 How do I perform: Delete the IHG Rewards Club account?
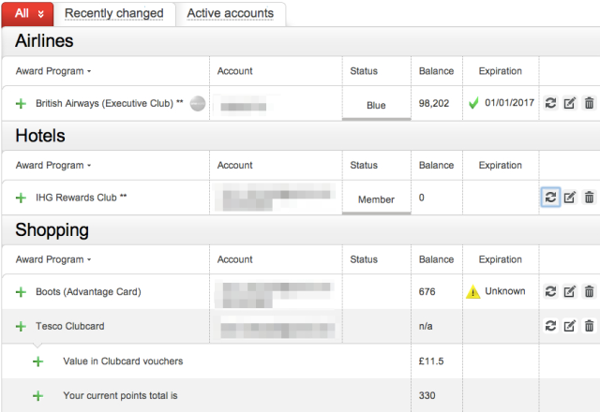click(x=590, y=198)
